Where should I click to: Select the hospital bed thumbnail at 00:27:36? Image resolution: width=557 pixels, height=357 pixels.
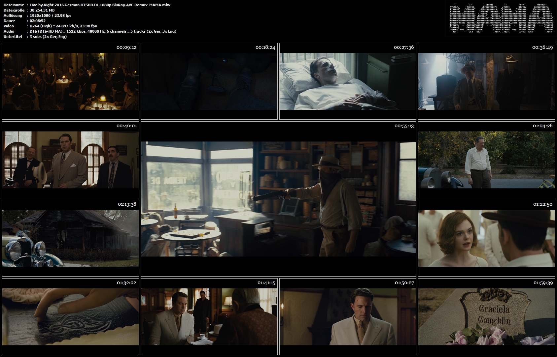click(x=348, y=81)
